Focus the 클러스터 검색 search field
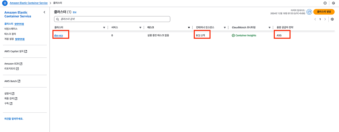Screen dimensions: 339x132 point(112,19)
